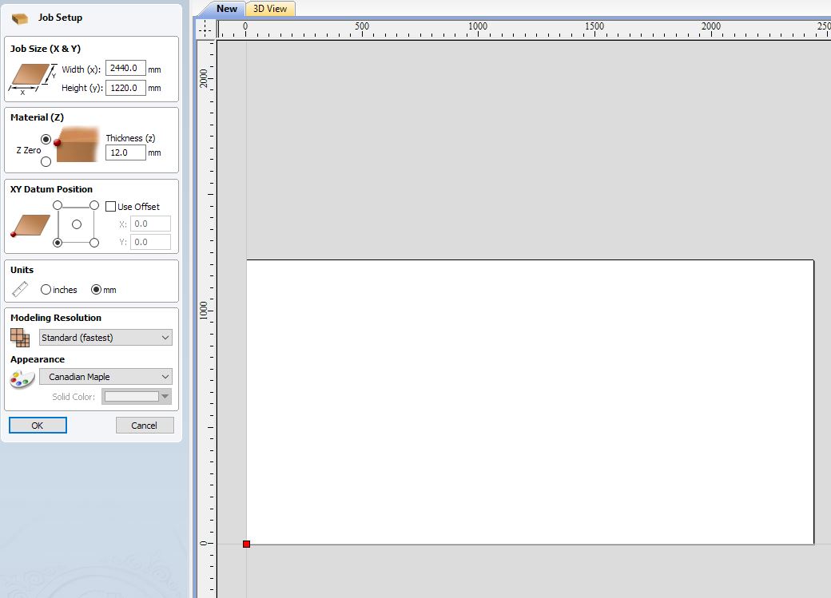Image resolution: width=831 pixels, height=598 pixels.
Task: Click the 1500 mark on horizontal ruler
Action: 594,26
